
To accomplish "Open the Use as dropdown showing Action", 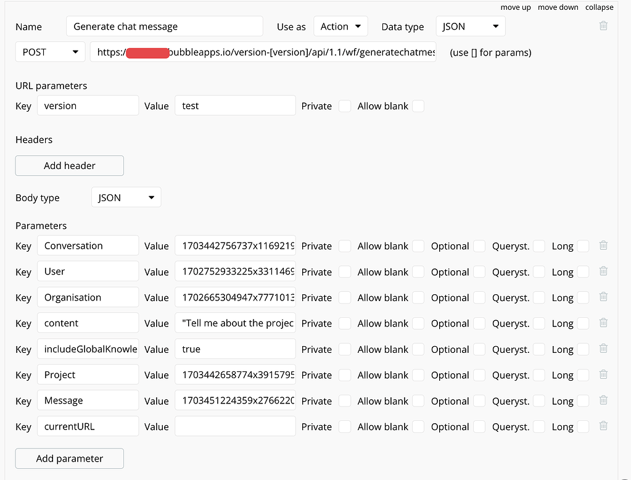I will 340,27.
